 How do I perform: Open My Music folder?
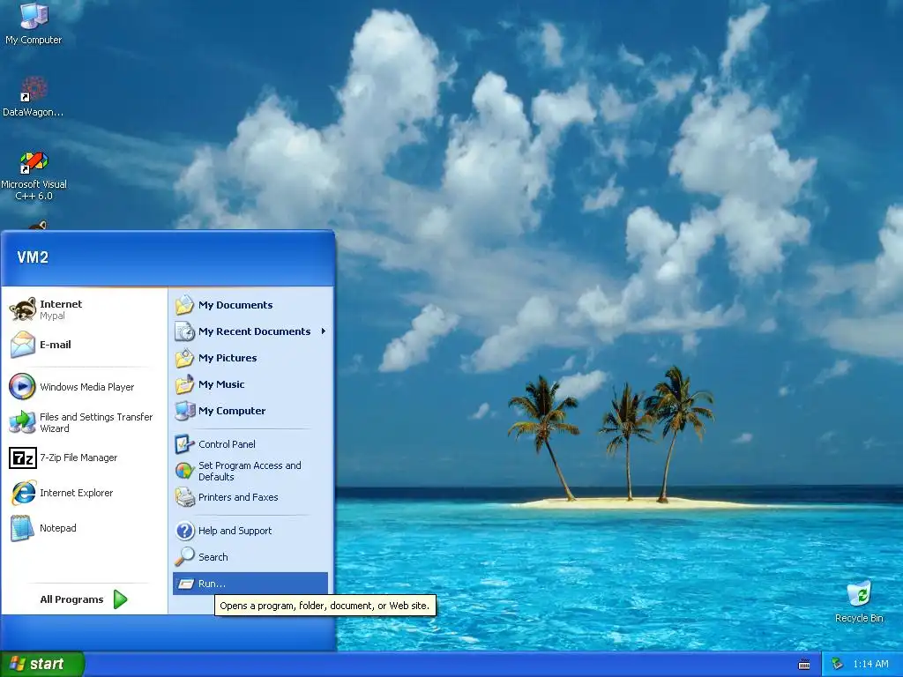pos(250,384)
